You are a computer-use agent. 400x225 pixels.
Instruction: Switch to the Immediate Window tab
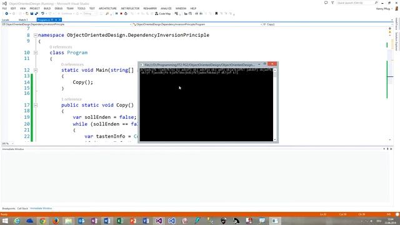pyautogui.click(x=41, y=208)
